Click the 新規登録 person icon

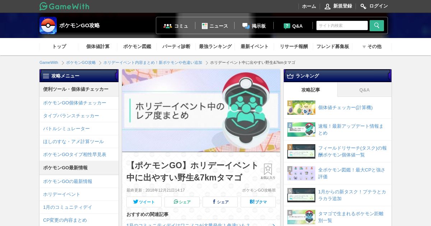click(328, 6)
